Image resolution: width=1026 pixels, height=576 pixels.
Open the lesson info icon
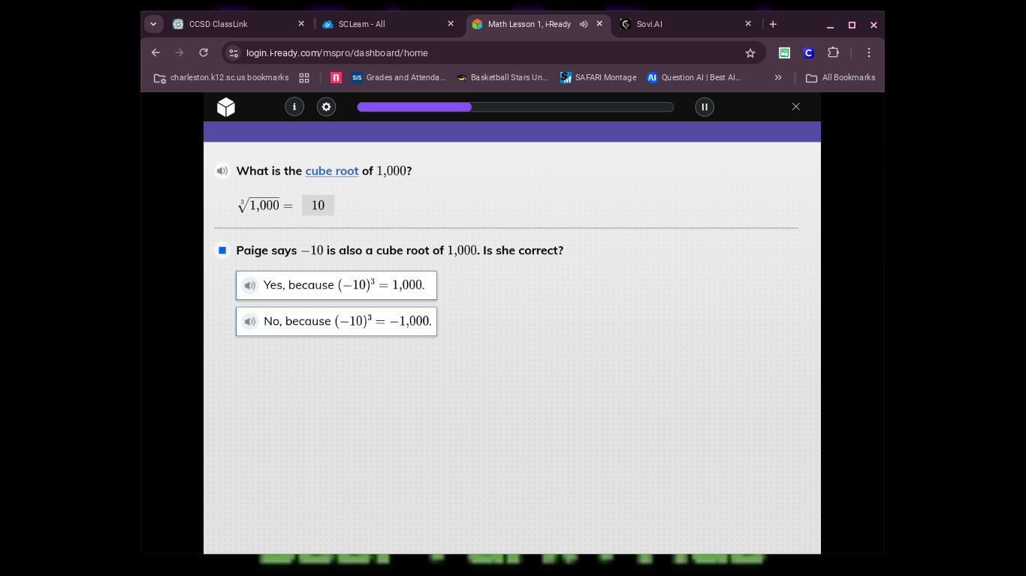click(294, 106)
